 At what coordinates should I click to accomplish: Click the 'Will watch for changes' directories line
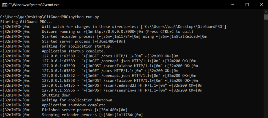click(x=113, y=27)
